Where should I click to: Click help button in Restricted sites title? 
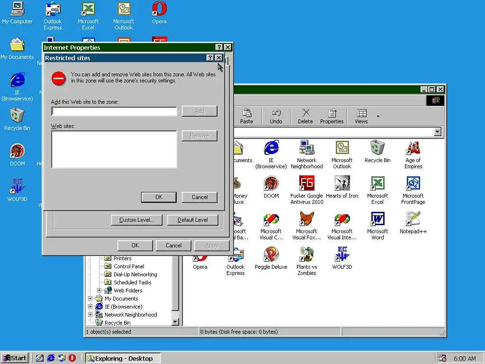coord(210,57)
